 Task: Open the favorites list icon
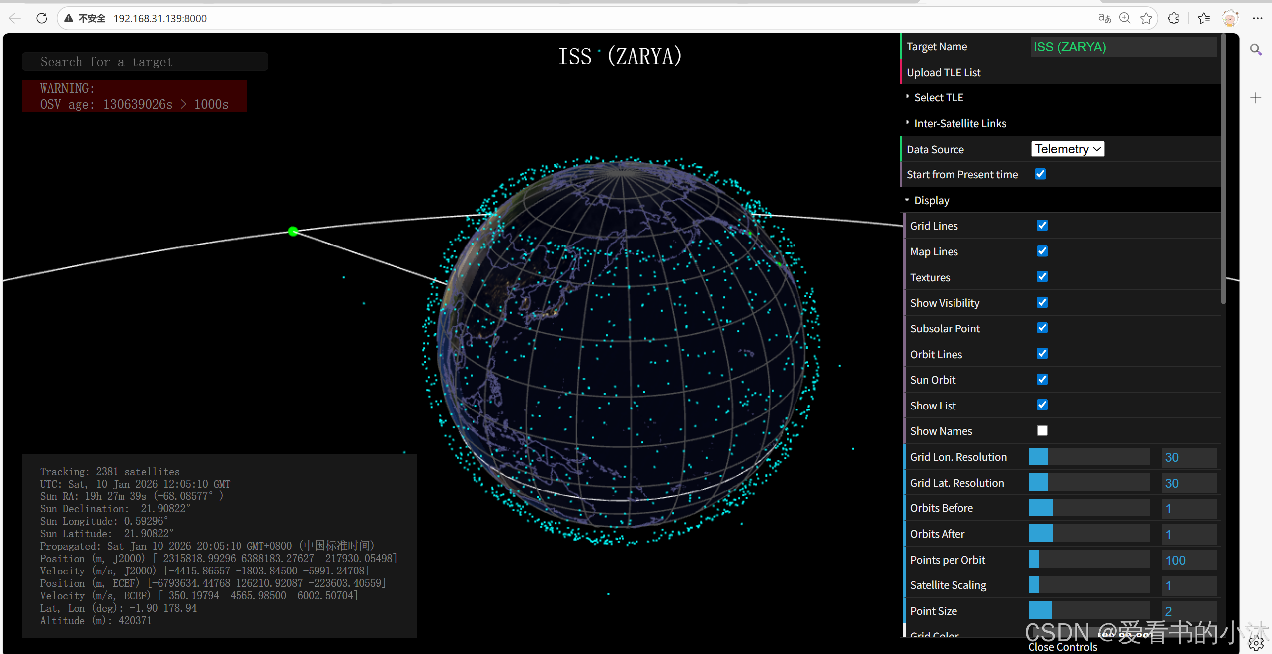(x=1204, y=18)
